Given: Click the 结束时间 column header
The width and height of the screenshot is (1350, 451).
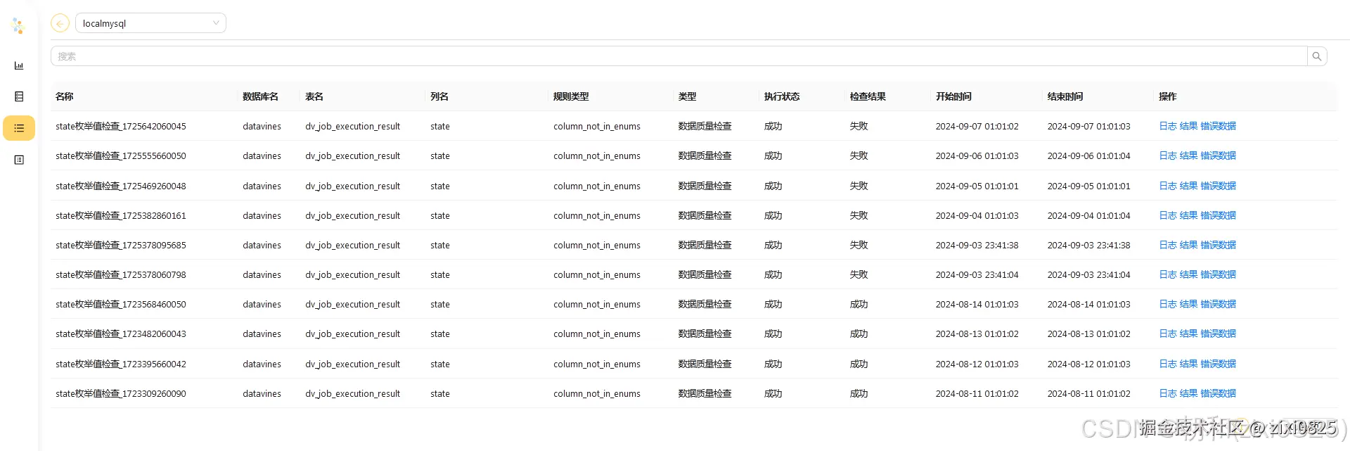Looking at the screenshot, I should [x=1065, y=96].
